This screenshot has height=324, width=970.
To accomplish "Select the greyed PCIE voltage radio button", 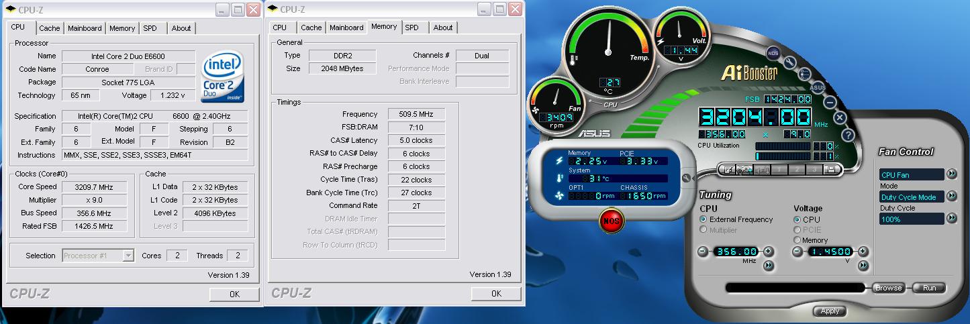I will (x=797, y=229).
